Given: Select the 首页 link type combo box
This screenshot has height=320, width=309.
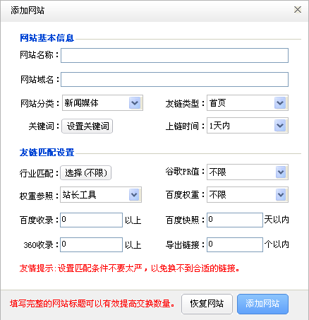Looking at the screenshot, I should [x=248, y=103].
